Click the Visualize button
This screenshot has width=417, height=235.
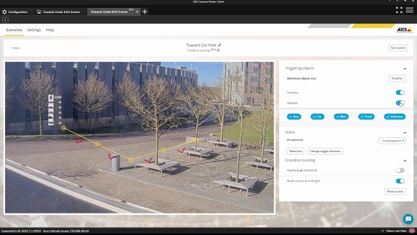click(x=397, y=78)
